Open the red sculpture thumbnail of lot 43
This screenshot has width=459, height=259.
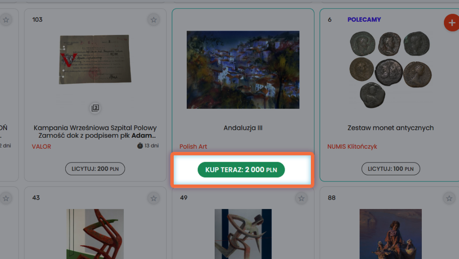pos(95,234)
